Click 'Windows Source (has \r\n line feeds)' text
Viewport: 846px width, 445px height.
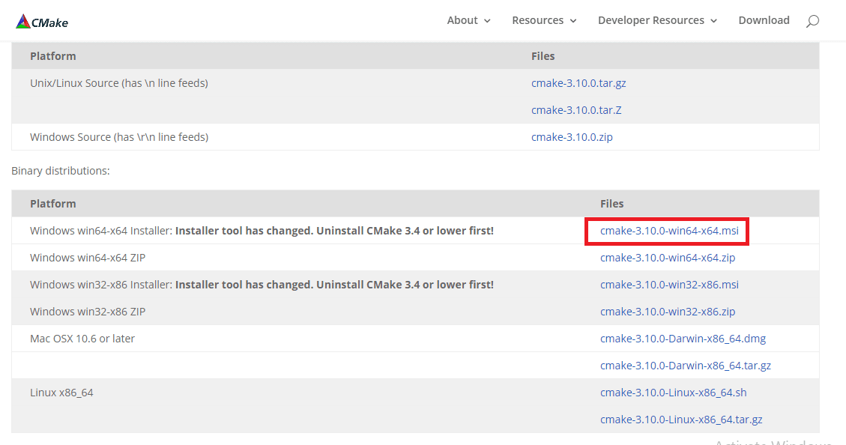[x=118, y=137]
